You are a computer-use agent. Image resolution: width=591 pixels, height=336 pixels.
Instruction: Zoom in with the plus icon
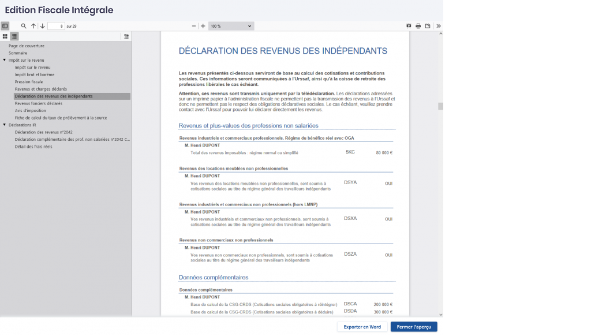point(203,26)
